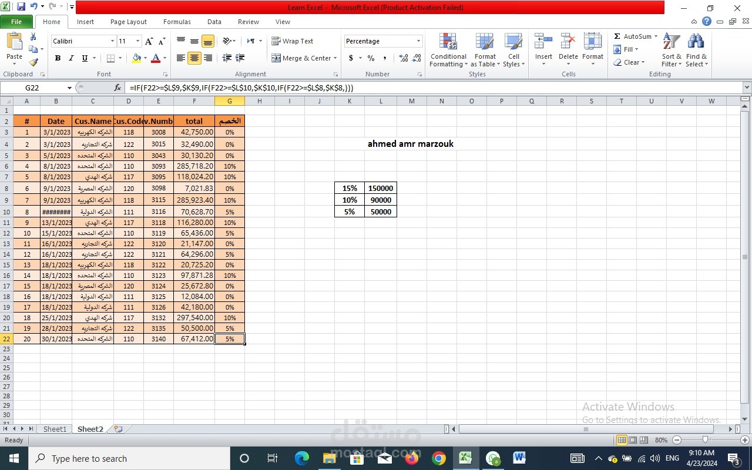Image resolution: width=752 pixels, height=470 pixels.
Task: Increase decimal places
Action: pos(404,58)
